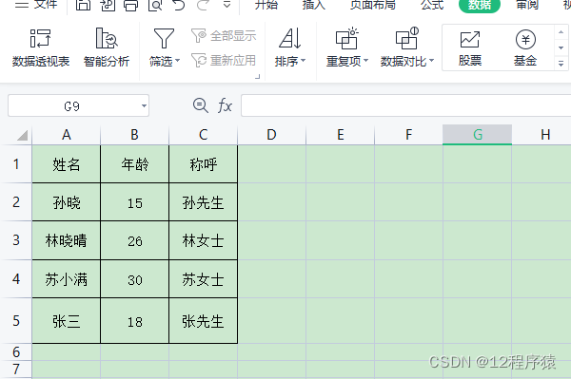The height and width of the screenshot is (379, 571).
Task: Select cell with age 30
Action: click(x=135, y=279)
